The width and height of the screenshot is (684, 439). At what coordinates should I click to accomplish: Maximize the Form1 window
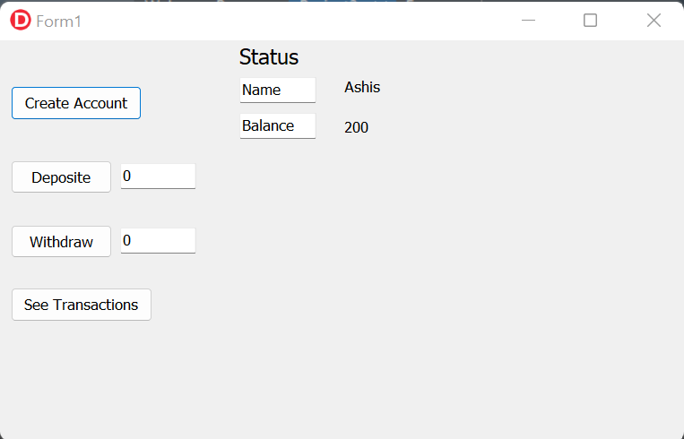[590, 20]
